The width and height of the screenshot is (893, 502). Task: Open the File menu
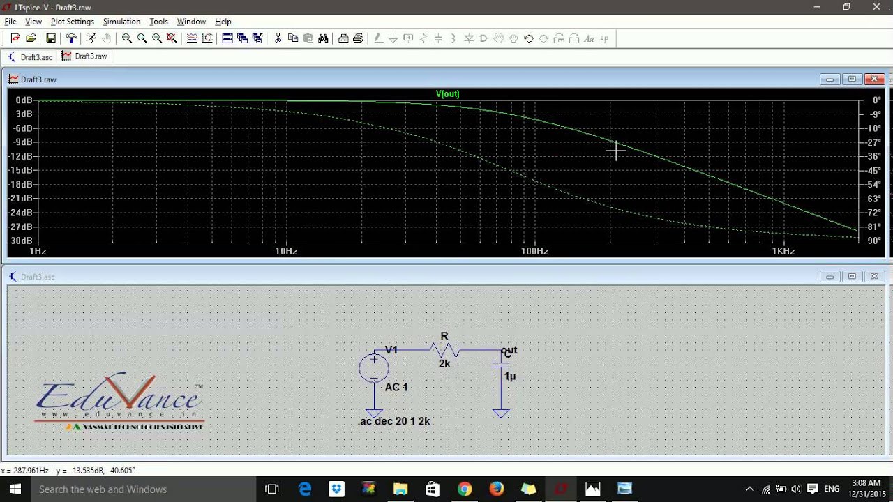point(10,22)
